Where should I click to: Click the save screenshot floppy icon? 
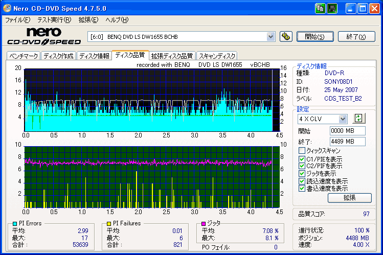tap(332, 9)
